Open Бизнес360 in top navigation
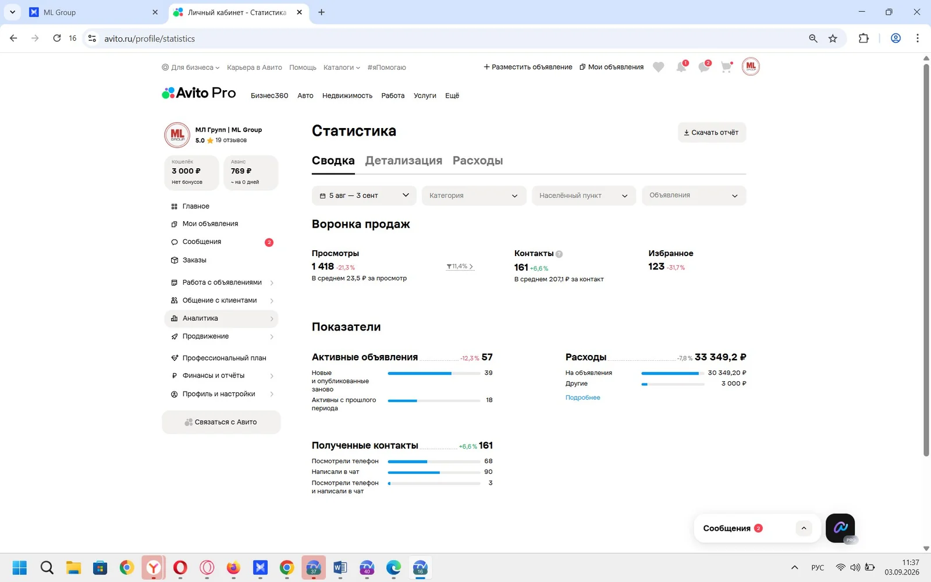931x582 pixels. pyautogui.click(x=269, y=96)
